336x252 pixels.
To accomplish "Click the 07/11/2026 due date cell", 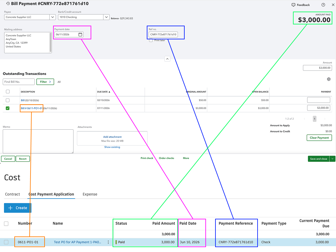I will 103,108.
